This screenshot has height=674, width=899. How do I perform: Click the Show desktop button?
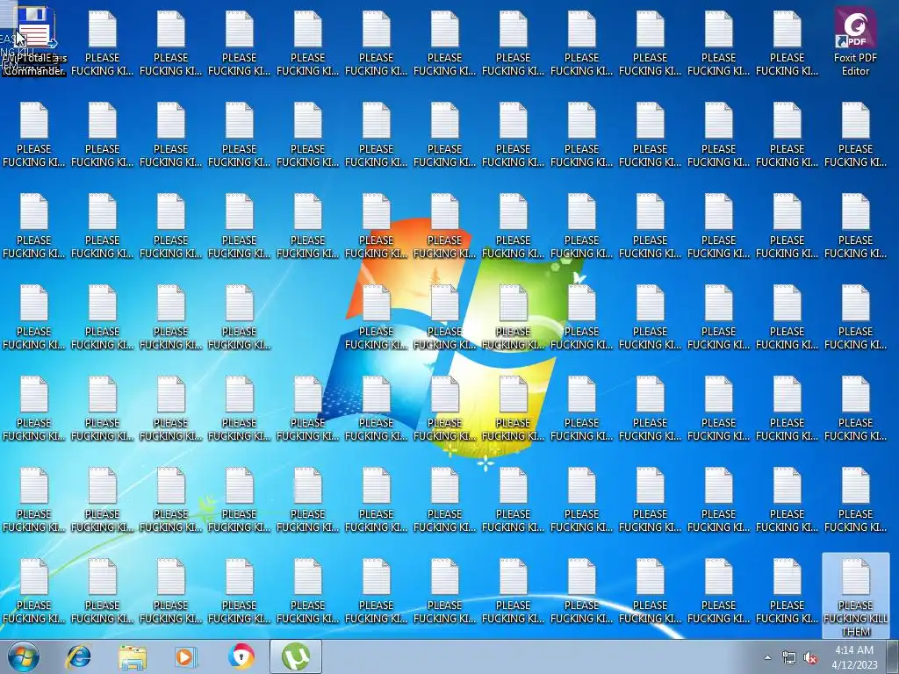893,656
